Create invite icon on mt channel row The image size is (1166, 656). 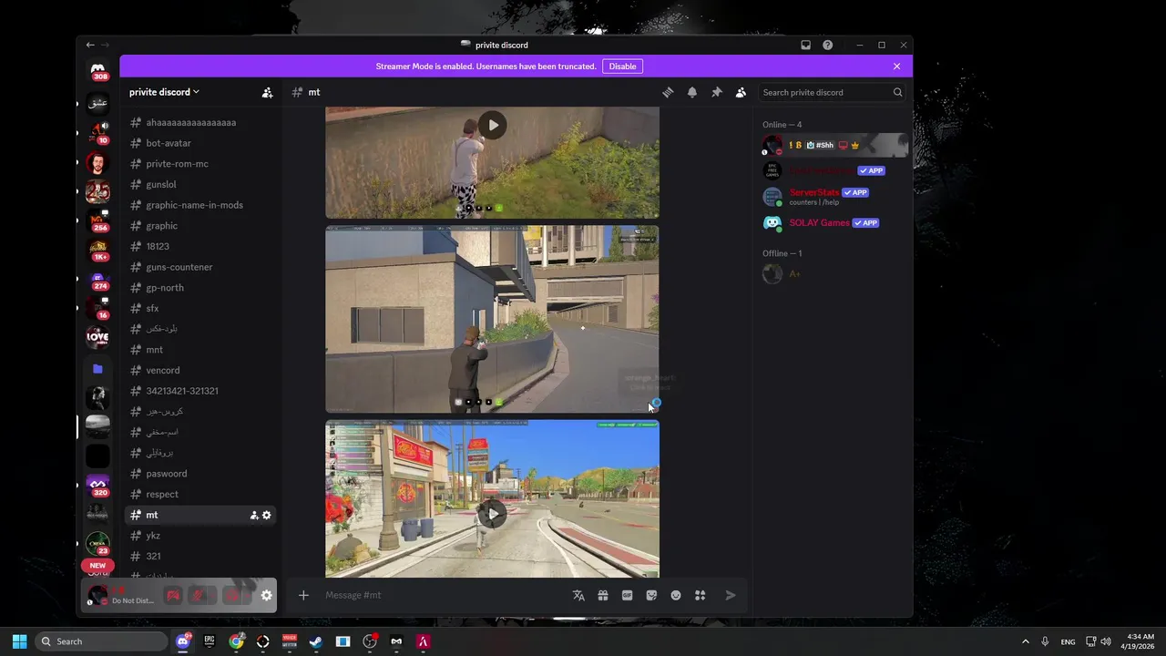tap(254, 515)
